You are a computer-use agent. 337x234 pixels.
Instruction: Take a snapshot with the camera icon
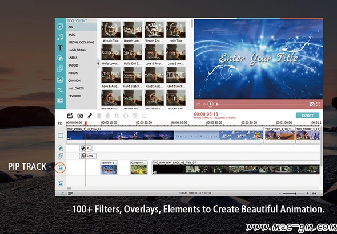coord(312,104)
